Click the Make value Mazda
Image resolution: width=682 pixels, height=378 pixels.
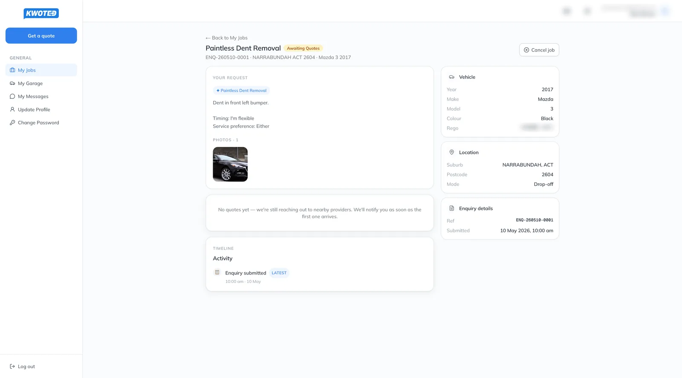(x=546, y=99)
